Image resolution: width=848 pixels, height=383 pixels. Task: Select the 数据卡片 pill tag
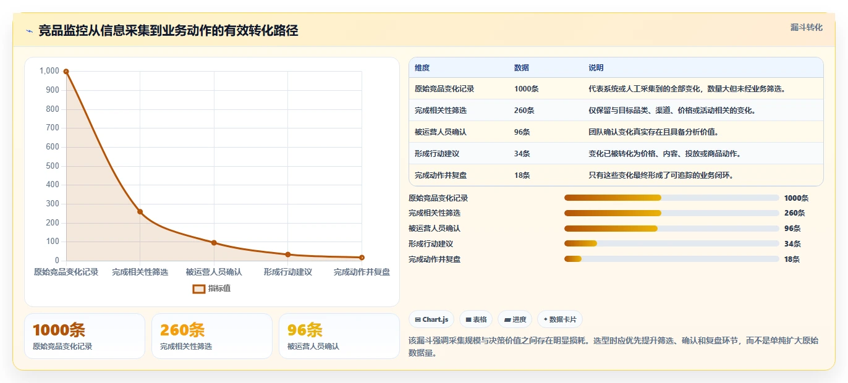(x=560, y=319)
